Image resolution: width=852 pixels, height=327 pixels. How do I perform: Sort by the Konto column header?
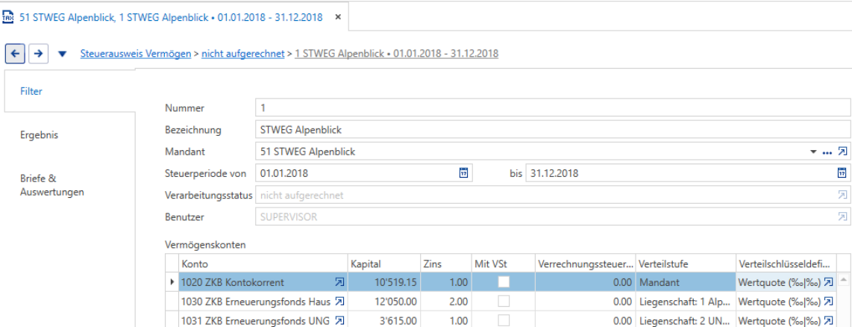point(263,264)
